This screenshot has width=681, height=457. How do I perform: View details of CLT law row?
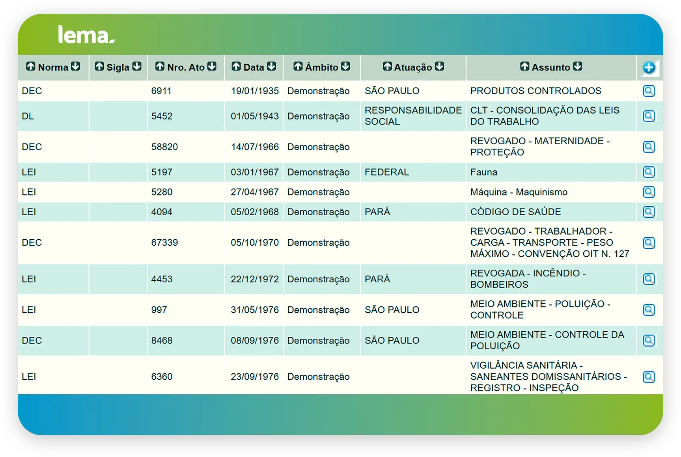(x=649, y=116)
